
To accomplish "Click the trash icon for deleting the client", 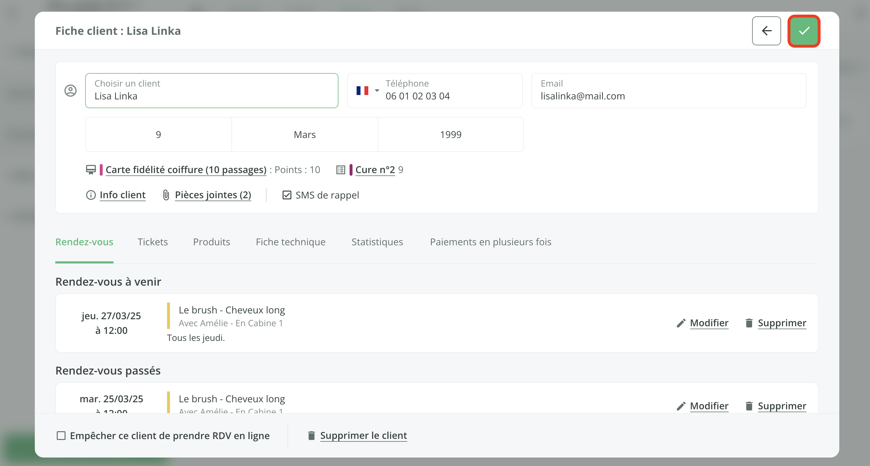I will pos(311,435).
